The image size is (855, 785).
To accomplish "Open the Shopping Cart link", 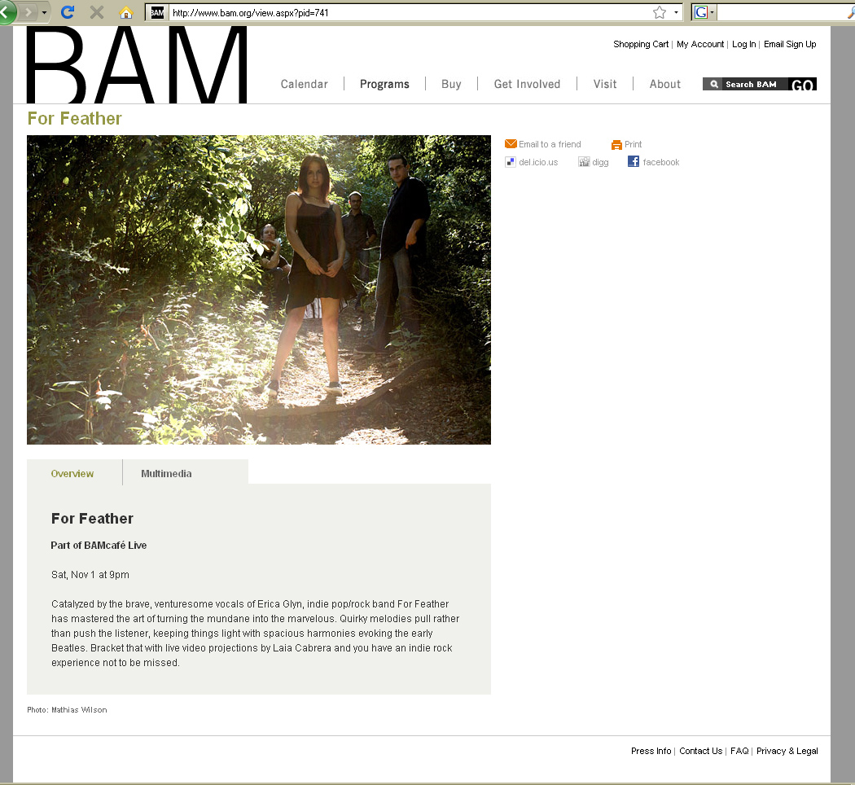I will tap(641, 44).
